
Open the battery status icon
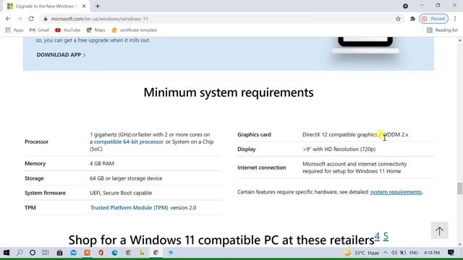[x=403, y=253]
